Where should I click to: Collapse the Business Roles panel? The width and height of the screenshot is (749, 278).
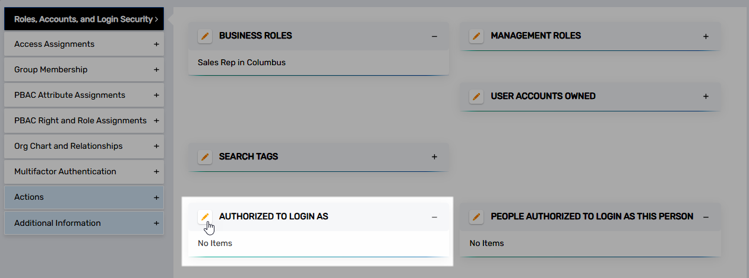[x=434, y=36]
